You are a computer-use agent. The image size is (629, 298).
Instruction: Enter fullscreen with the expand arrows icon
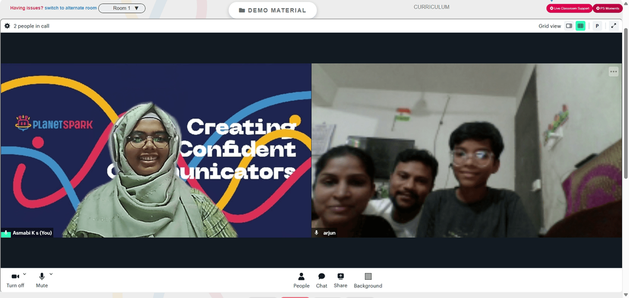point(613,26)
